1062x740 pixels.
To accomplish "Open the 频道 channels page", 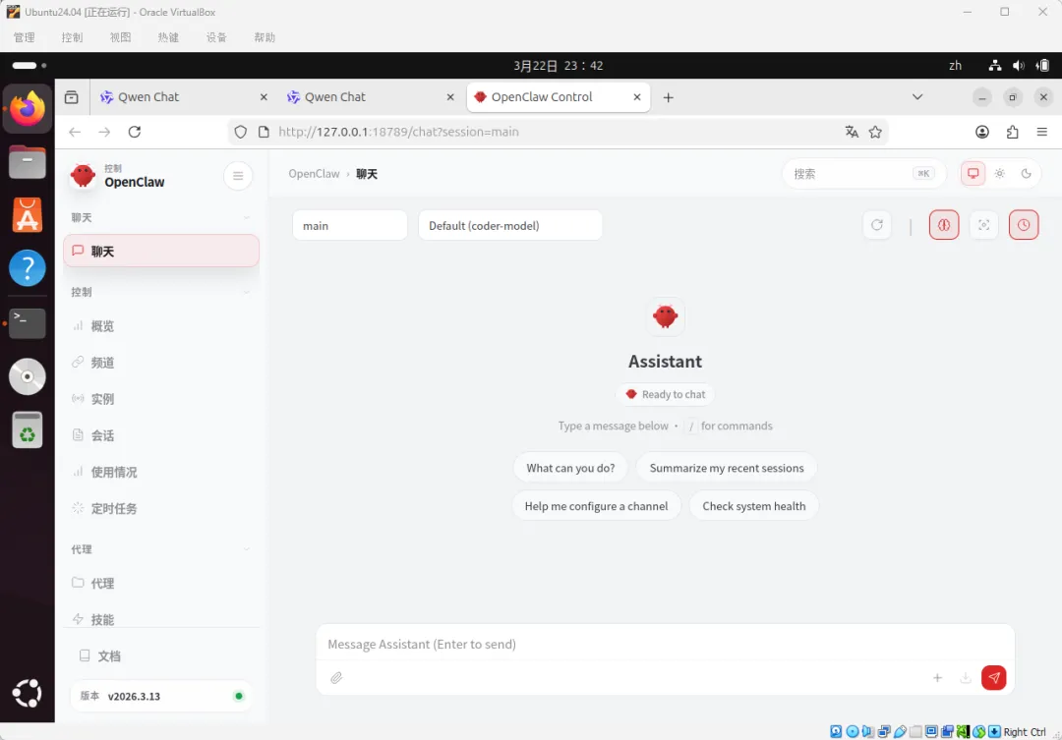I will pos(161,363).
